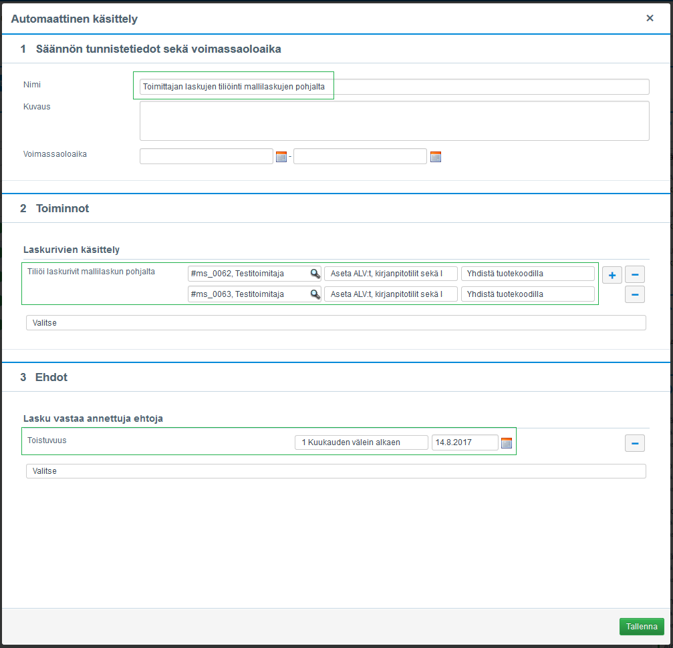Remove the #ms_0063 row with minus button
Viewport: 673px width, 648px height.
634,294
